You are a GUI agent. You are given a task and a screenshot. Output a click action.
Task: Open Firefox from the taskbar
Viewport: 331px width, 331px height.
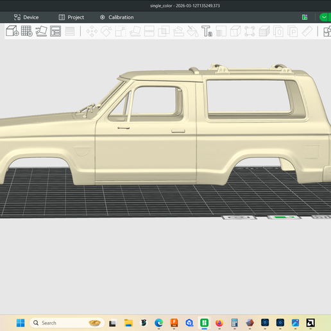(219, 323)
